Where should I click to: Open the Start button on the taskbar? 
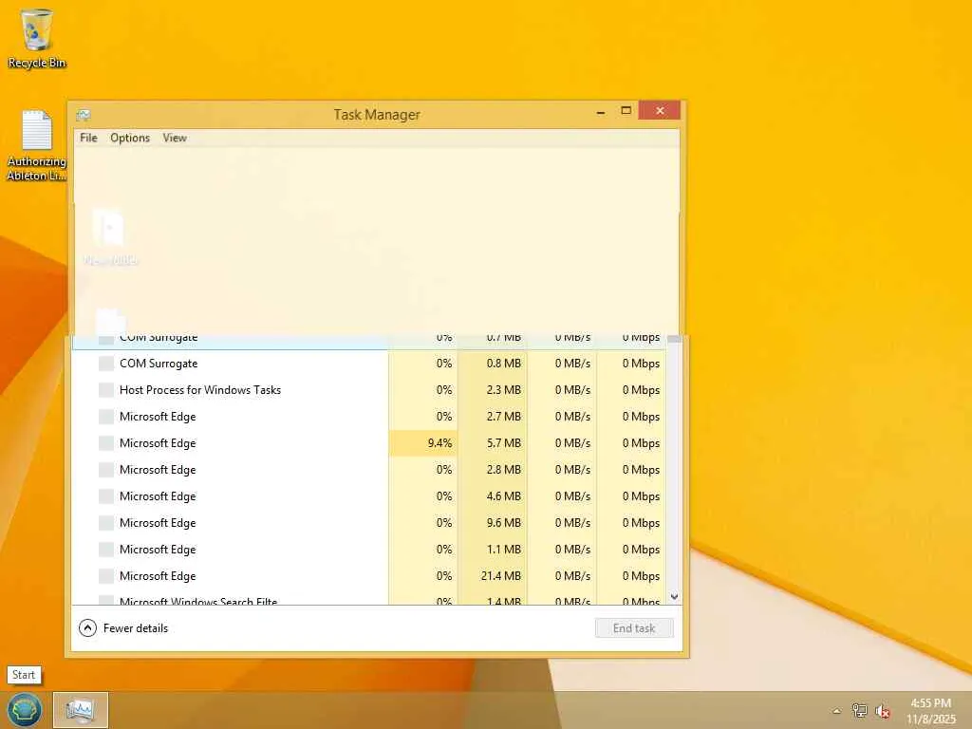click(x=24, y=710)
